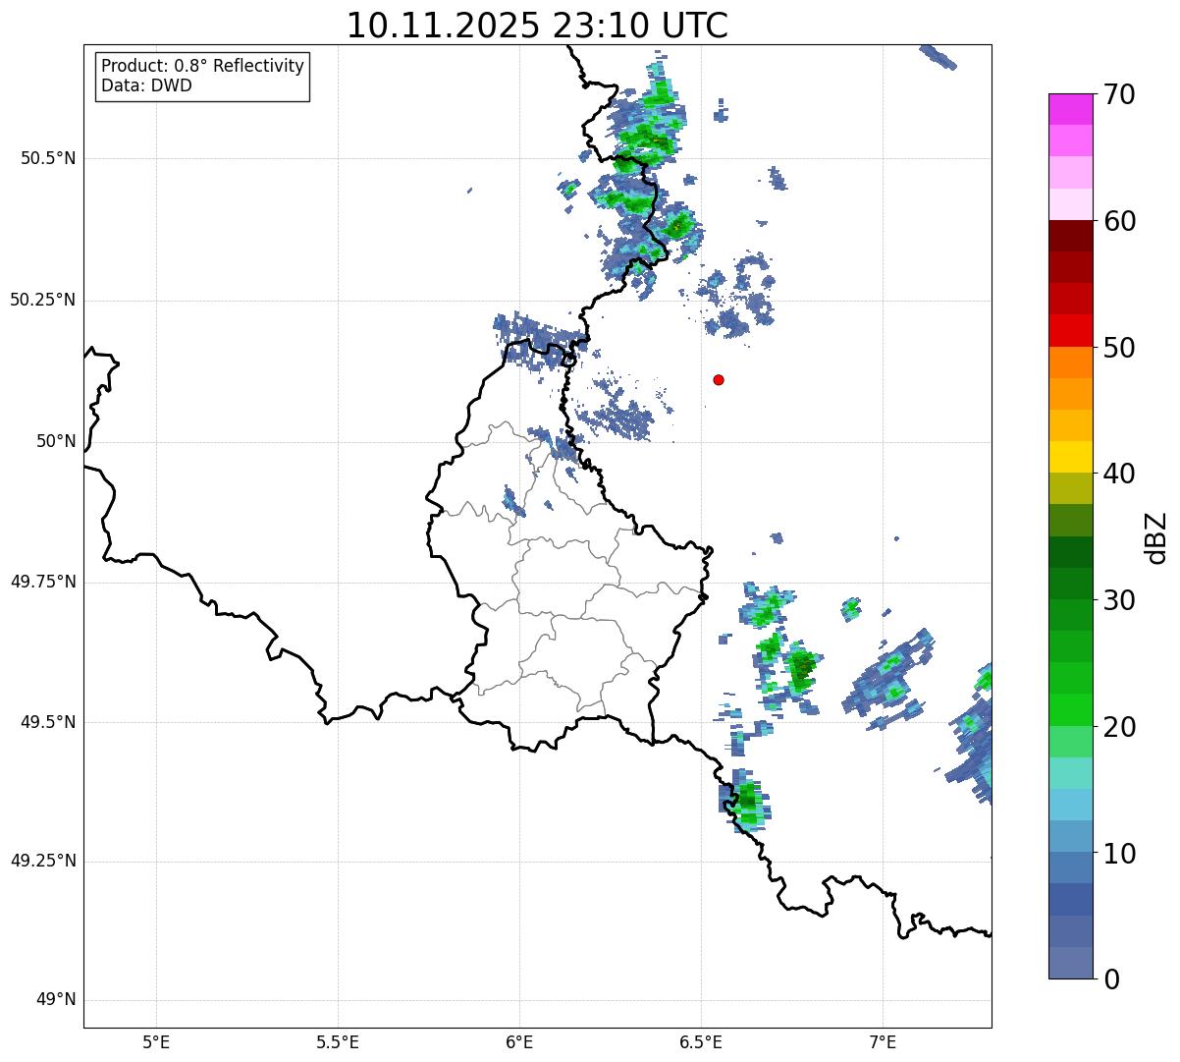Click the yellow swatch just above 40
This screenshot has height=1062, width=1180.
[x=1070, y=457]
